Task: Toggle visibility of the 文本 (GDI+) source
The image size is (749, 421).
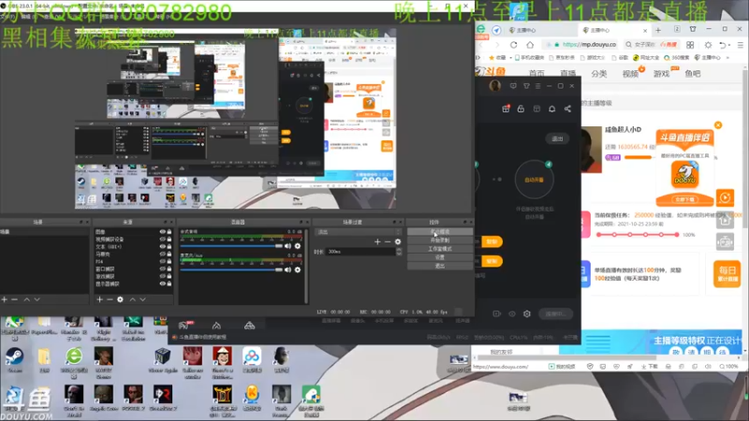Action: 162,246
